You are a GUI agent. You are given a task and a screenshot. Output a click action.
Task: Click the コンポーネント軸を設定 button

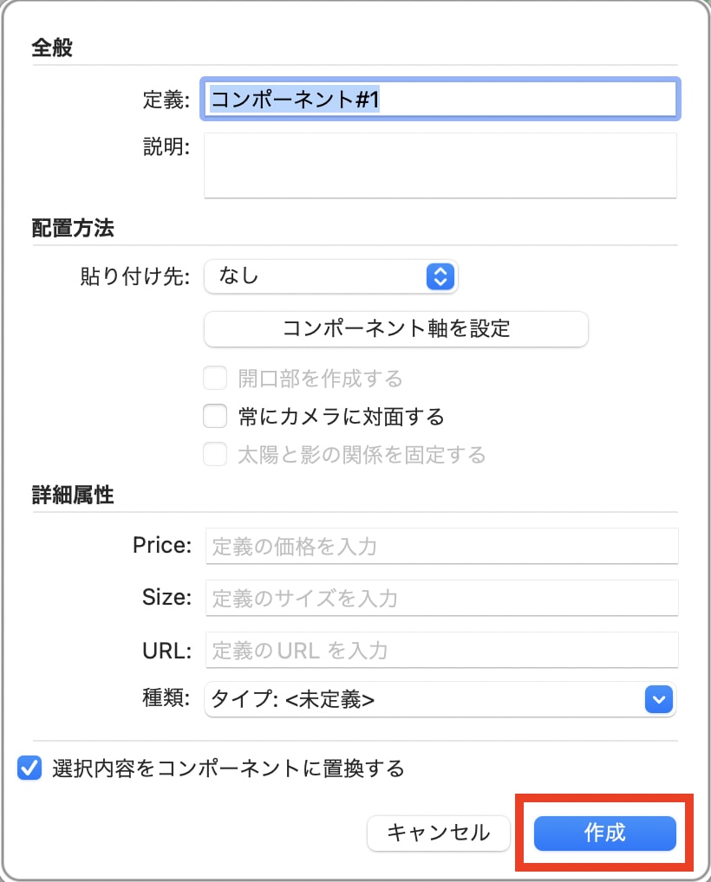(x=395, y=329)
